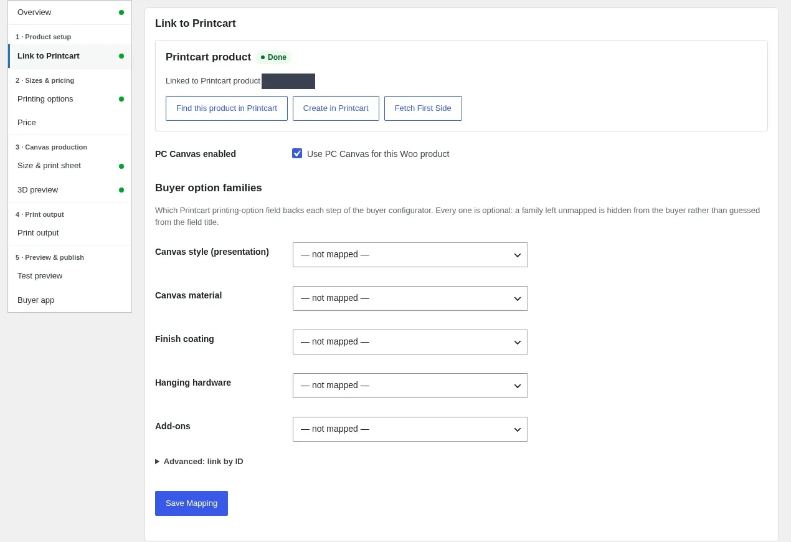Select Link to Printcart in sidebar

70,56
